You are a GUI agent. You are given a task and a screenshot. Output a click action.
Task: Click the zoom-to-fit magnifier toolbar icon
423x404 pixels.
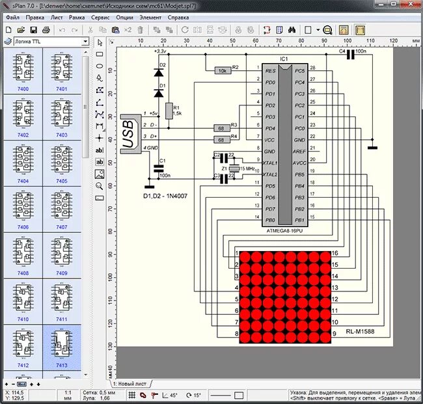pyautogui.click(x=327, y=30)
